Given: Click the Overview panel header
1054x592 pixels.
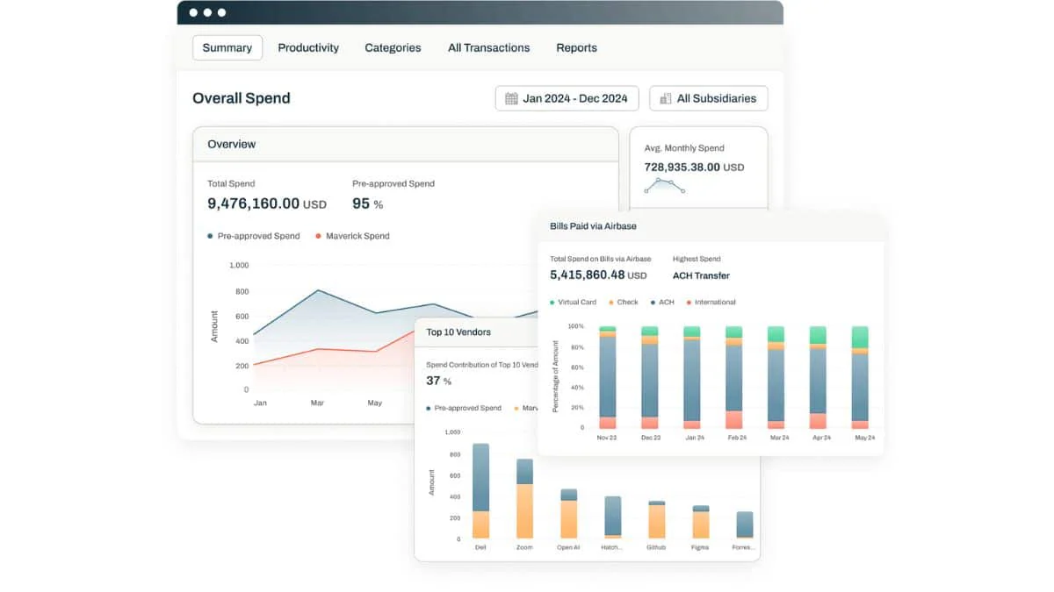Looking at the screenshot, I should (x=406, y=144).
